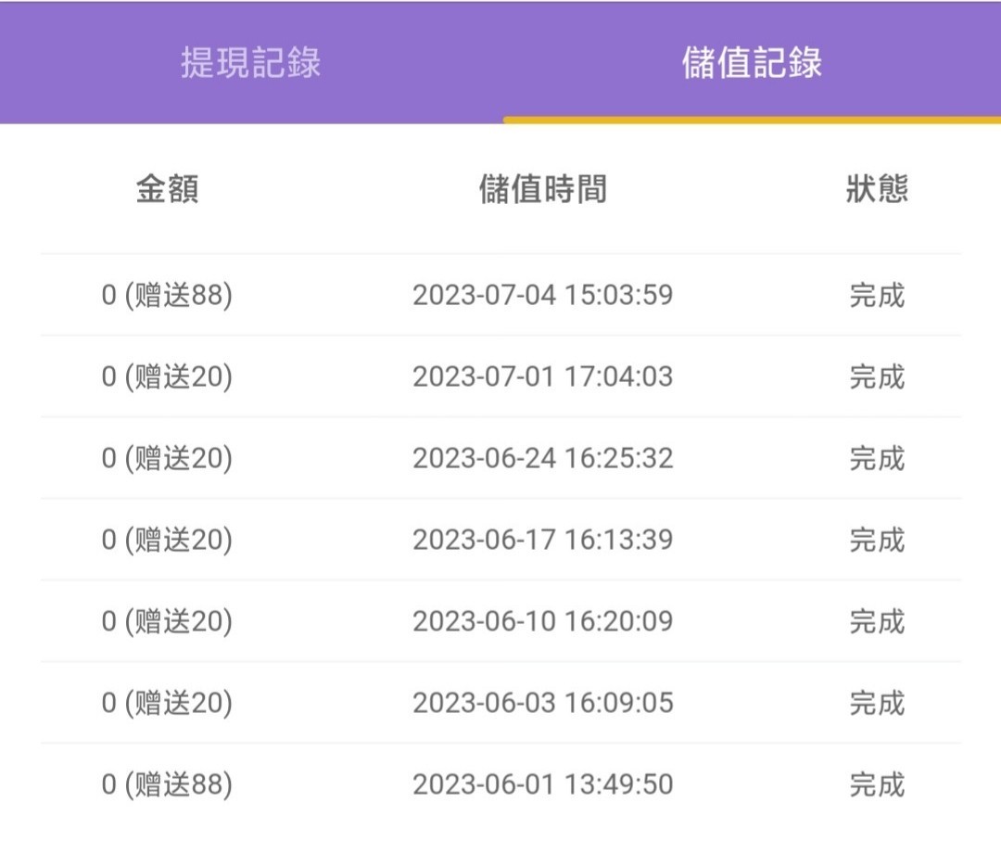
Task: Select the 儲值記錄 tab
Action: [752, 63]
